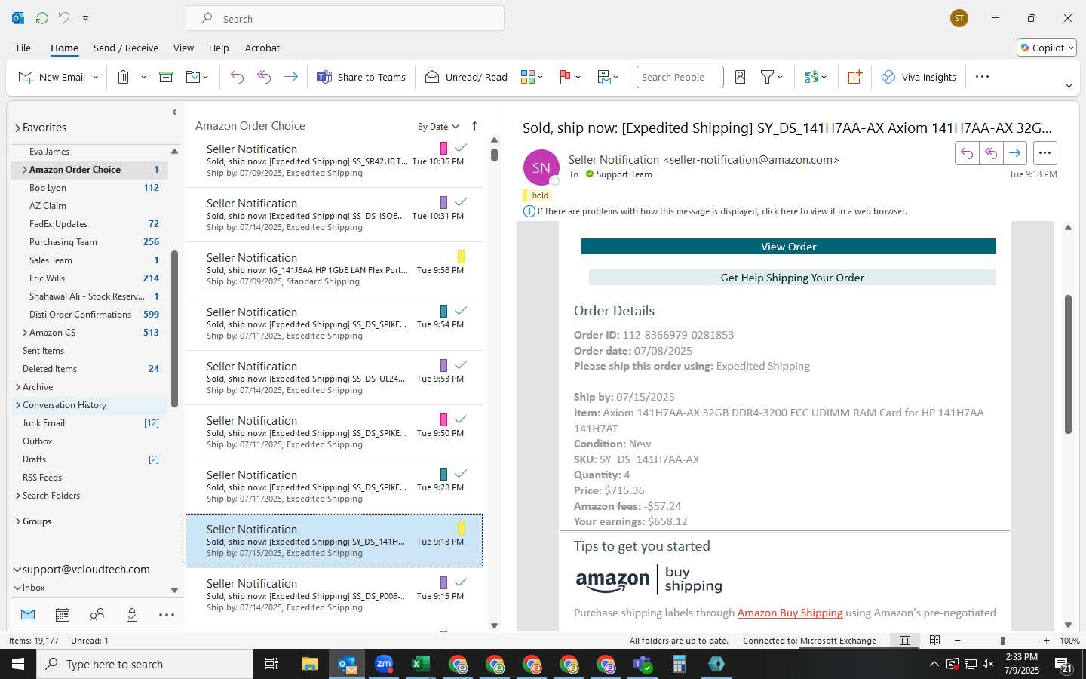Image resolution: width=1086 pixels, height=679 pixels.
Task: Expand the Amazon CS folder
Action: pyautogui.click(x=25, y=333)
